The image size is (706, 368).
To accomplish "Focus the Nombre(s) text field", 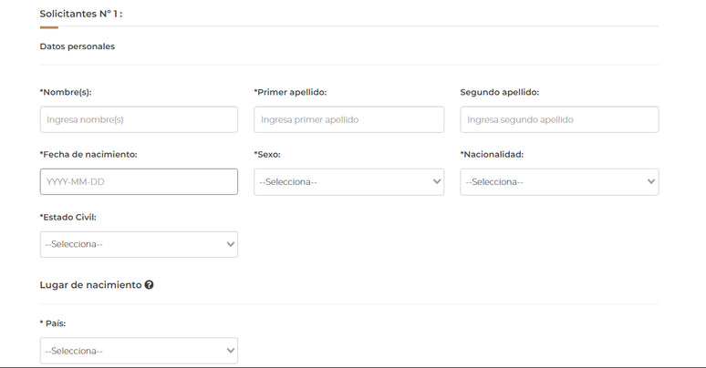I will (139, 119).
